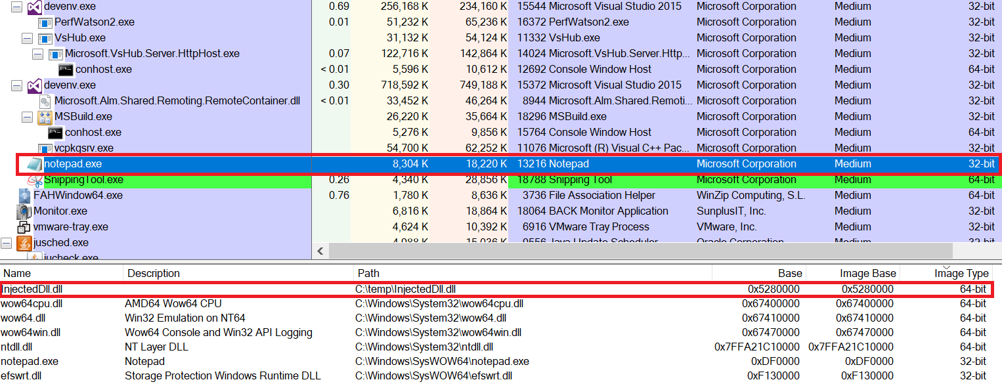Click the Monitor.exe webcam icon
Viewport: 1002px width, 384px height.
click(x=24, y=211)
